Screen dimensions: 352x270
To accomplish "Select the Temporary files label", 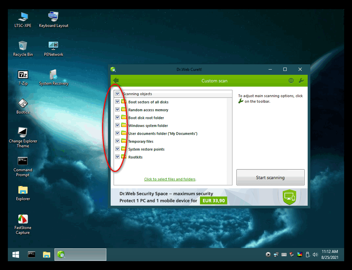I will click(x=141, y=141).
